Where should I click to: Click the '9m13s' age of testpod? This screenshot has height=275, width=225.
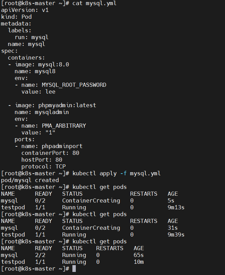pos(176,208)
